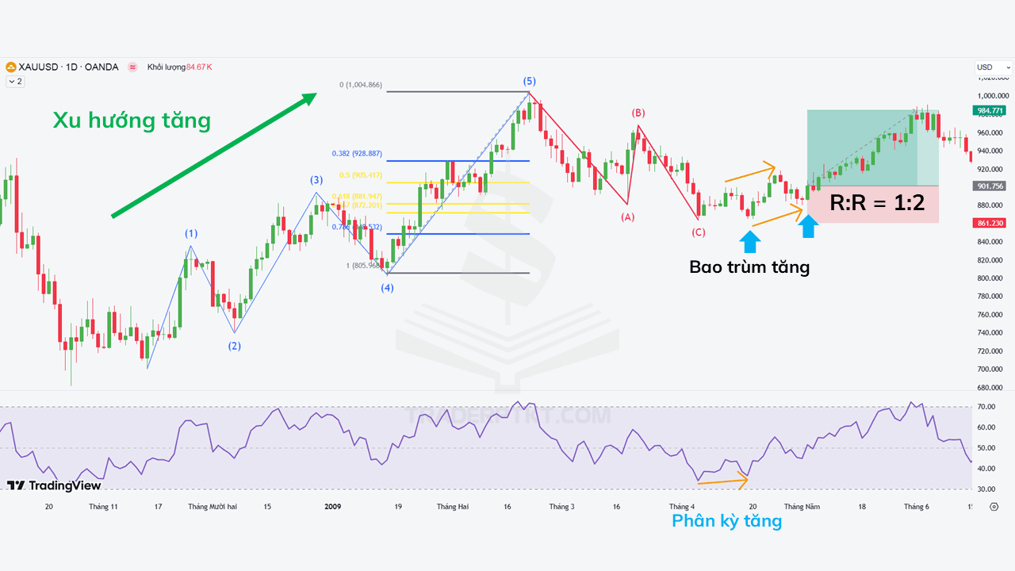Click the RSI 50.00 scale value
The width and height of the screenshot is (1015, 571).
tap(987, 448)
